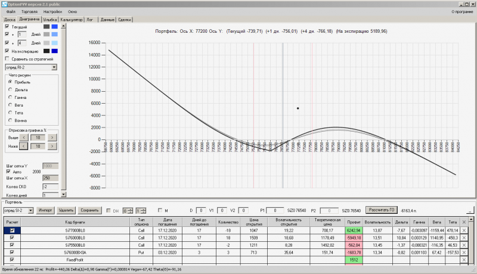Delete the Si77000BL0 row with its X
Screen dimensions: 477x274
click(x=464, y=231)
